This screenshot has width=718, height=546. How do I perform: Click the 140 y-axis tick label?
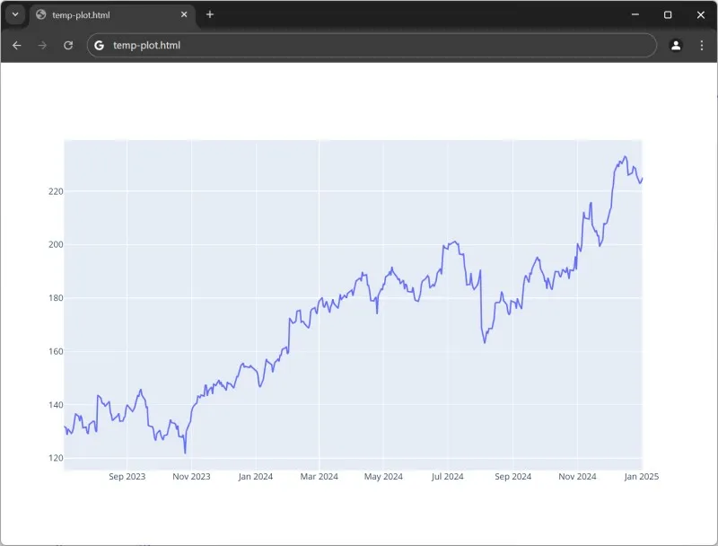(56, 404)
